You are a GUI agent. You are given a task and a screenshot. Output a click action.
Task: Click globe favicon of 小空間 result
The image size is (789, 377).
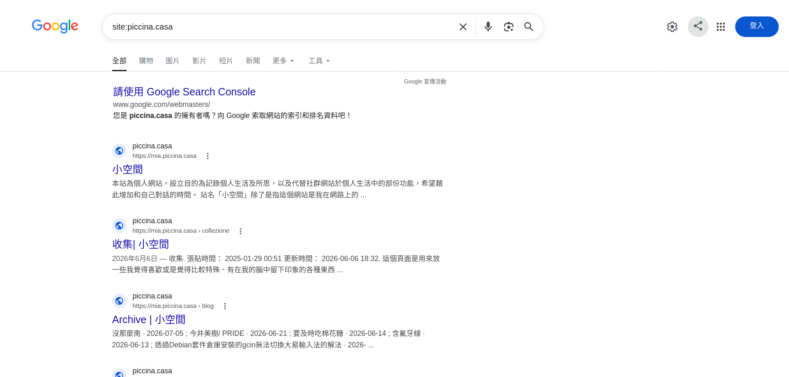point(119,151)
